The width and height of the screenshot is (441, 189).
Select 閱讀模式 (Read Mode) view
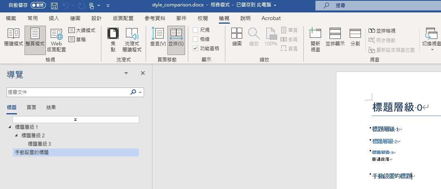[x=14, y=37]
